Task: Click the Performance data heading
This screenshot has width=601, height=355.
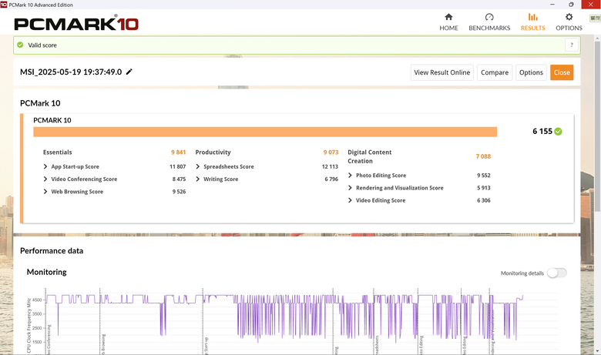Action: click(x=52, y=250)
